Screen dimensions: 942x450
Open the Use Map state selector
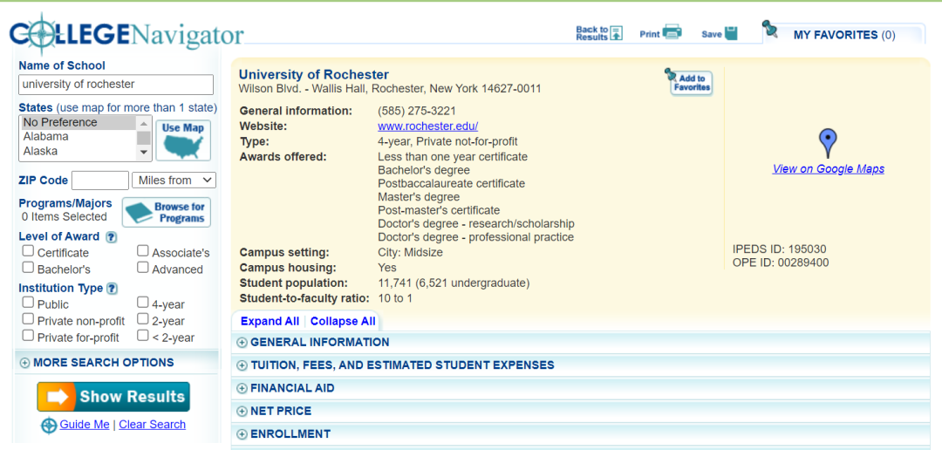pyautogui.click(x=183, y=140)
